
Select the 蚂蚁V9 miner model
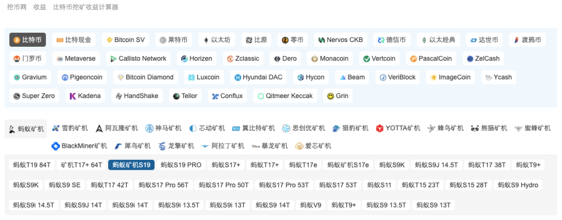310,205
